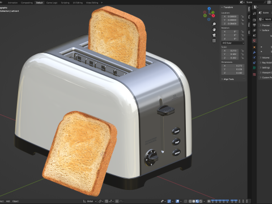Click the Zoom view magnifier icon
Image resolution: width=272 pixels, height=204 pixels.
coord(214,24)
